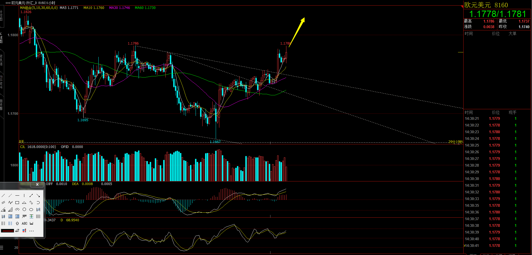
Task: Select the circle drawing tool
Action: (24, 210)
